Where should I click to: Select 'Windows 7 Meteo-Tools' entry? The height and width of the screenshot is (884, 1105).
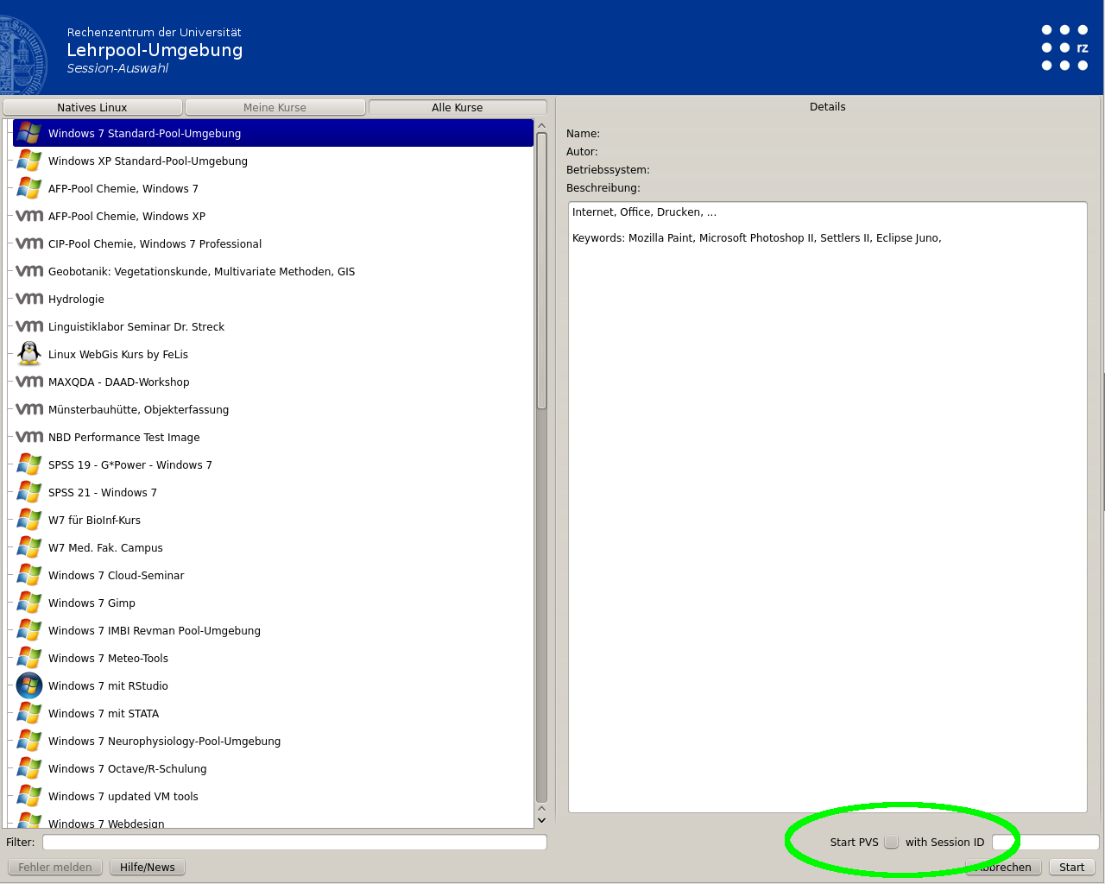[275, 658]
